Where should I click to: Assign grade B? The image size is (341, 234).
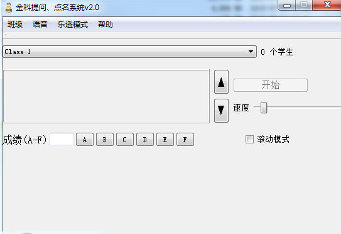105,140
